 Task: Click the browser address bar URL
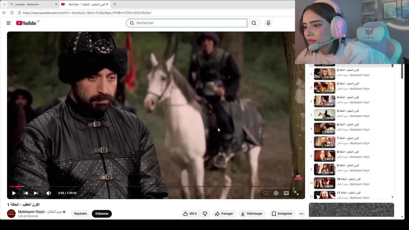[87, 13]
